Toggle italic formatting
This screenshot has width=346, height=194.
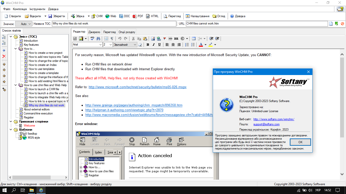point(153,45)
